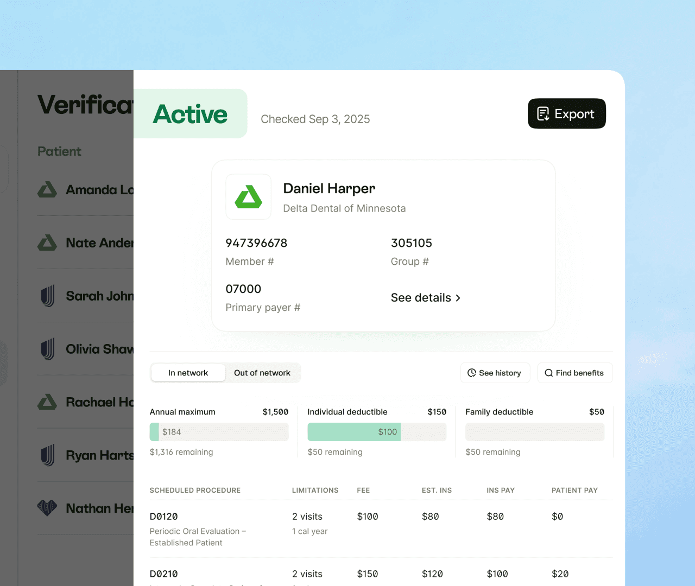Click the Ins Pay column header

501,491
